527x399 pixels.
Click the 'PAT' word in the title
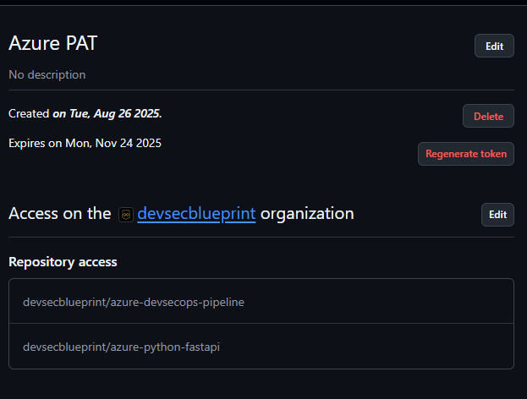click(80, 44)
